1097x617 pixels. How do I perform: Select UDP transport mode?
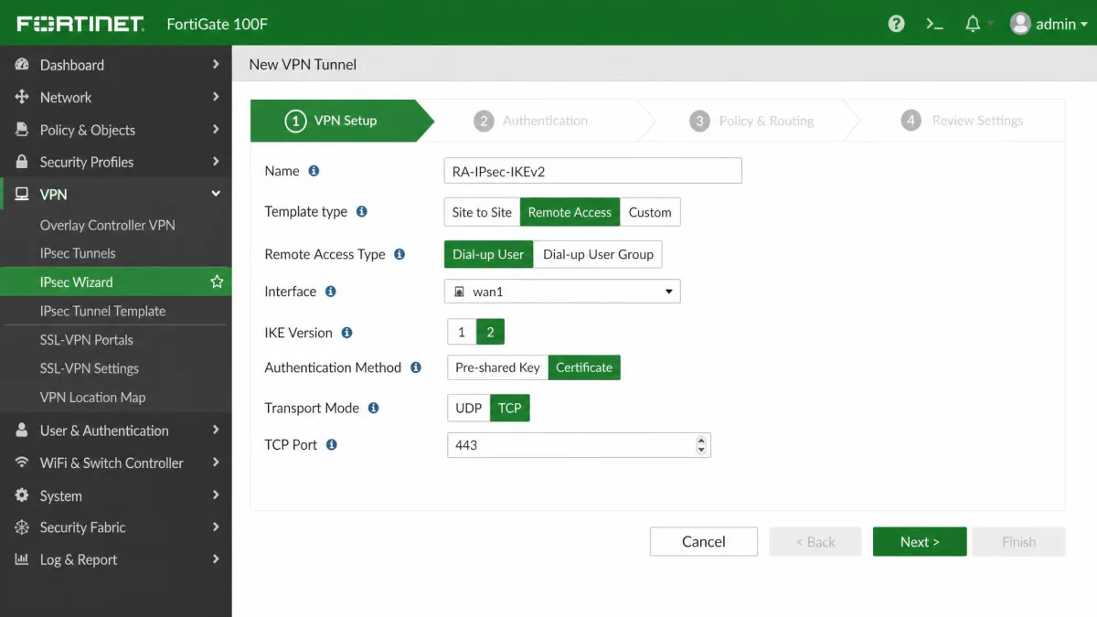tap(469, 408)
